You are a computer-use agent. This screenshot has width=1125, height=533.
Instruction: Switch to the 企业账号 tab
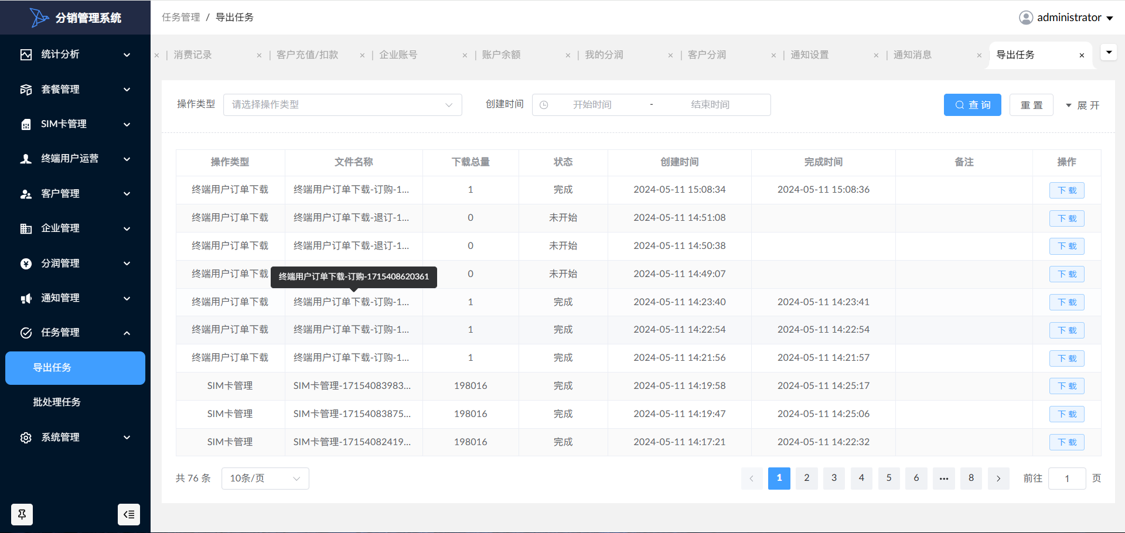[398, 55]
